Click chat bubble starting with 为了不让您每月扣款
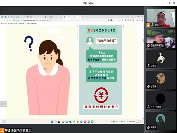The image size is (177, 133). tap(101, 75)
